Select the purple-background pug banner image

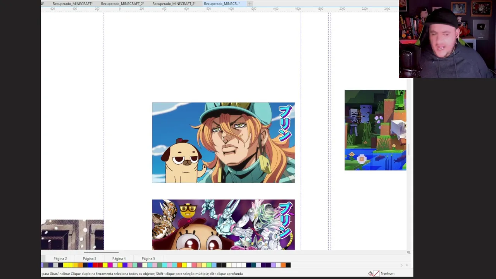click(x=223, y=225)
